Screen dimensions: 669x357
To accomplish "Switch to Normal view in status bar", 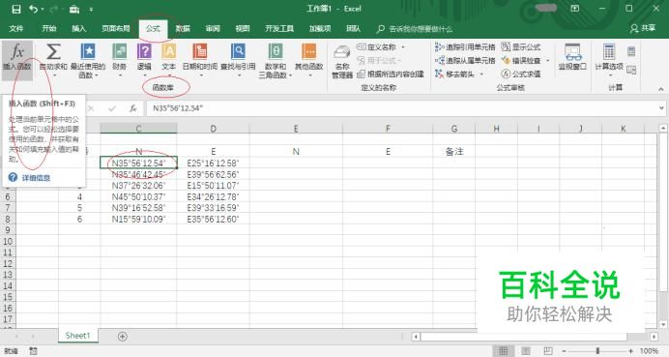I will [503, 351].
